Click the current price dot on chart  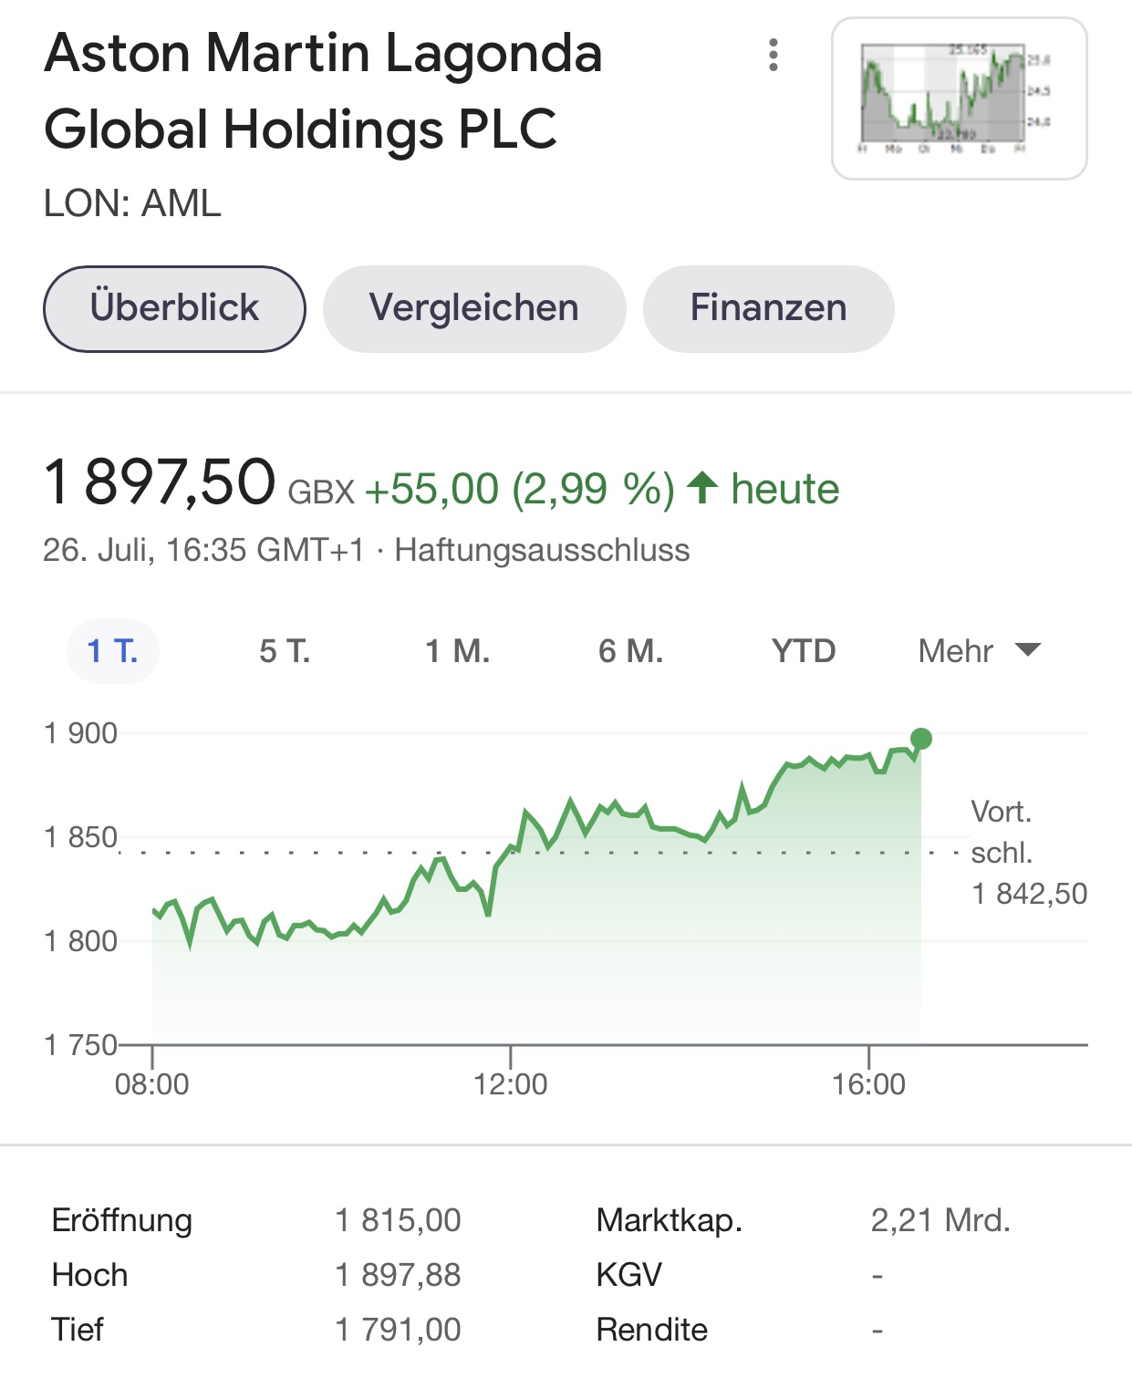(921, 739)
